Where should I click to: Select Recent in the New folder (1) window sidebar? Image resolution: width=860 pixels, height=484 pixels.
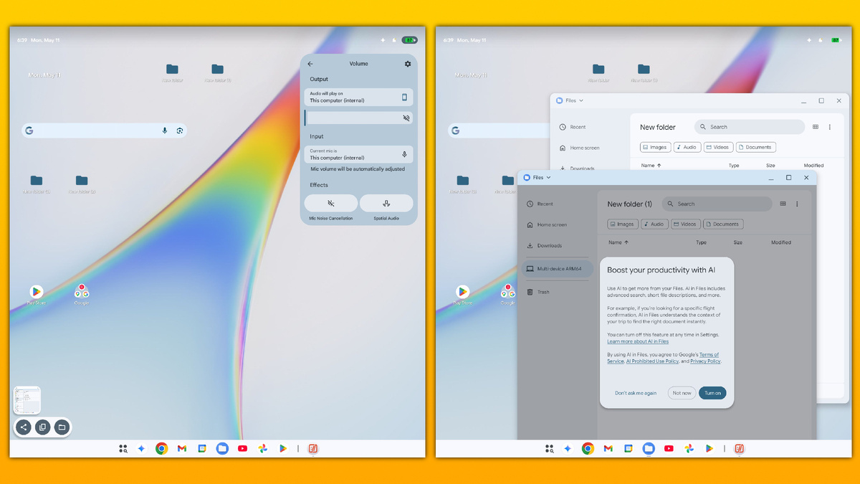540,204
